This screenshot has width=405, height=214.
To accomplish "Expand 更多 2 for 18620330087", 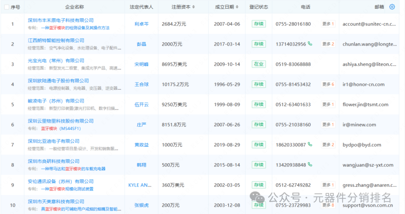I will pyautogui.click(x=328, y=145).
